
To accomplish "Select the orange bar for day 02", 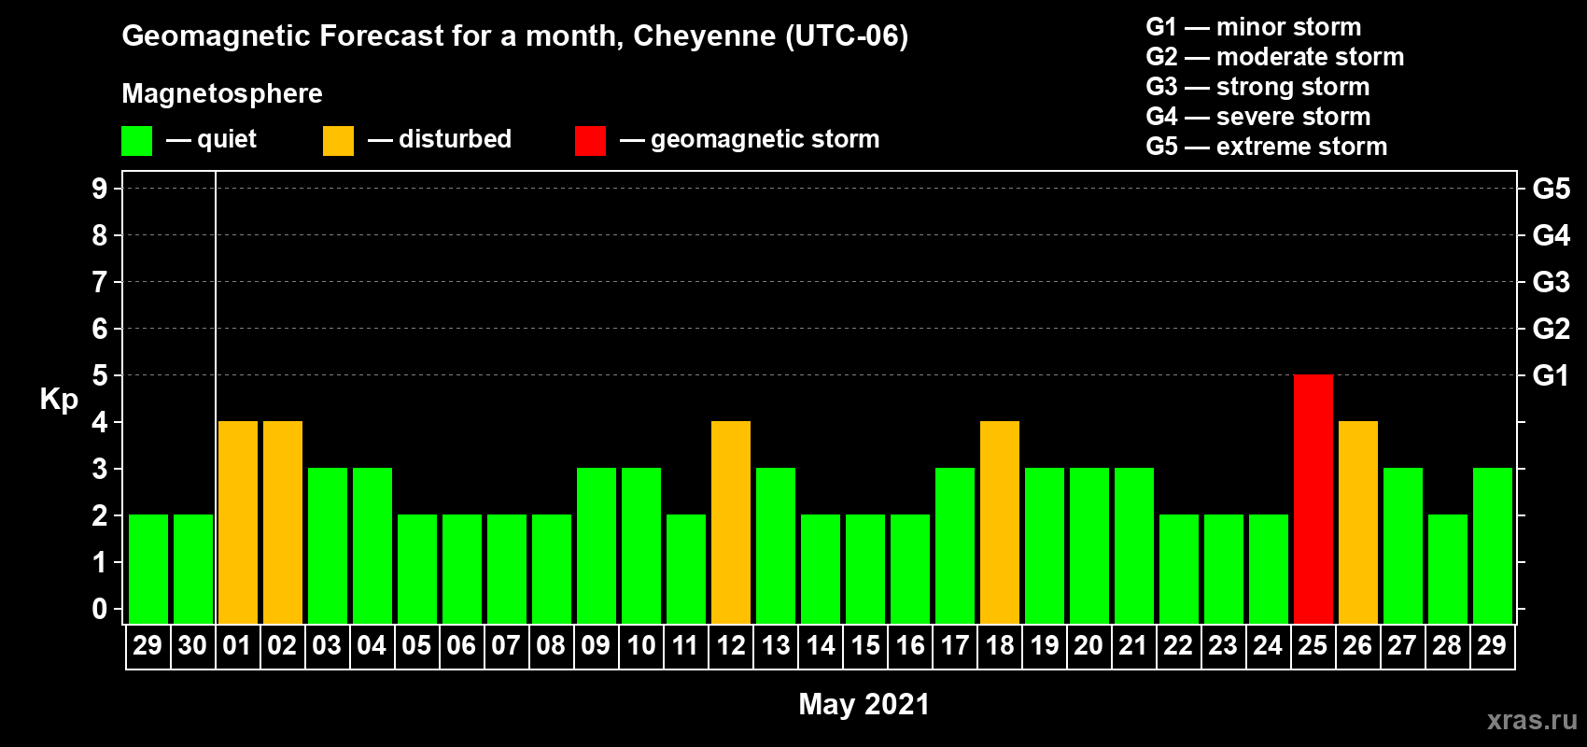I will (283, 523).
